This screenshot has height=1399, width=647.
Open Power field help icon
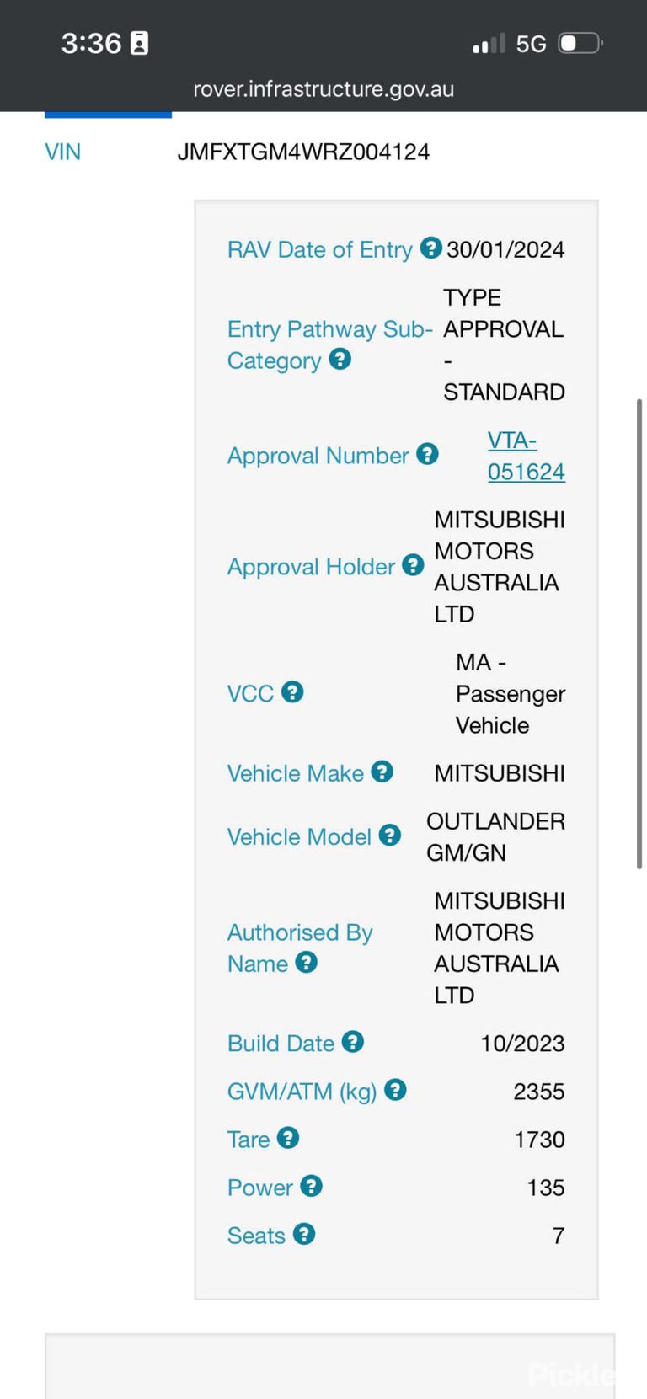point(311,1186)
